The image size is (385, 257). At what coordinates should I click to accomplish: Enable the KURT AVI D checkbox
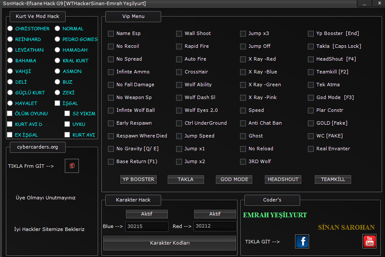(10, 124)
